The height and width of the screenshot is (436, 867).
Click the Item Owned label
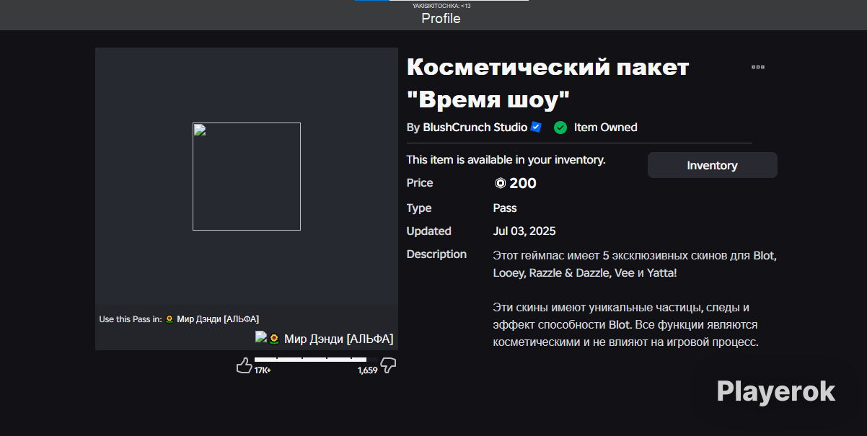pos(606,128)
